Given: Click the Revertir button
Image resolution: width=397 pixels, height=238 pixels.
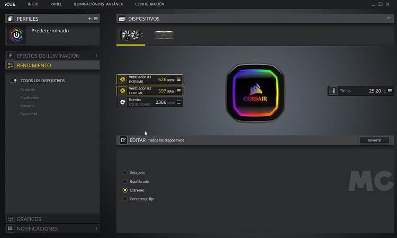Looking at the screenshot, I should pyautogui.click(x=374, y=140).
